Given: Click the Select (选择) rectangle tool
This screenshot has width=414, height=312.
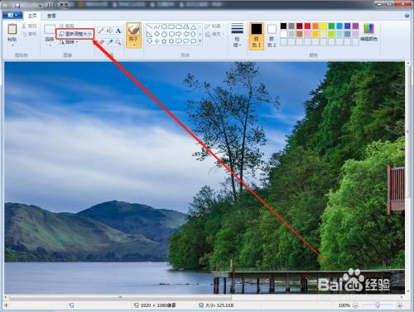Looking at the screenshot, I should [50, 30].
